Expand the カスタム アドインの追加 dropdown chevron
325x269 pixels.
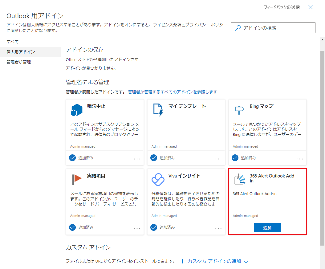coord(246,262)
